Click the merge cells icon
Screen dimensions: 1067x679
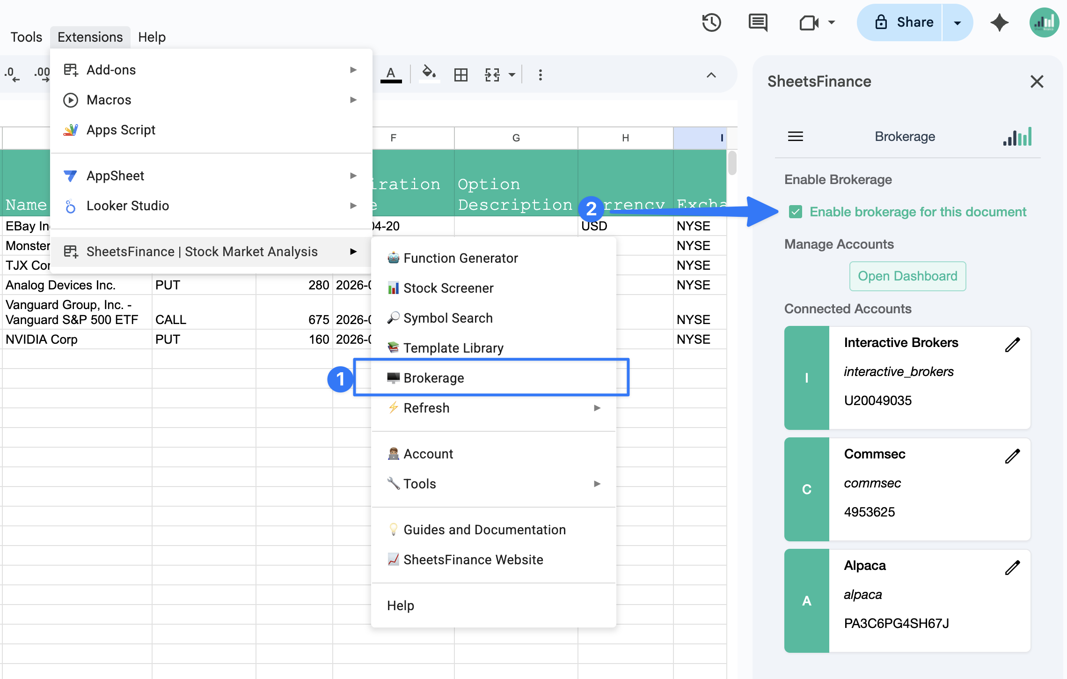coord(492,75)
